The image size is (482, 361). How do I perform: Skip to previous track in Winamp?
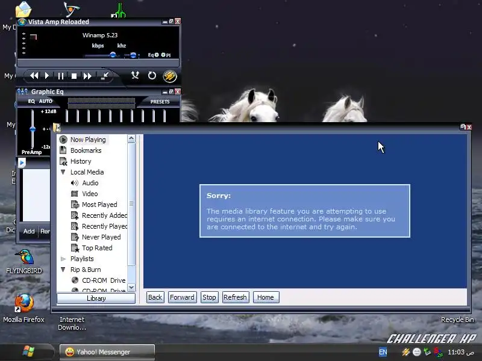pyautogui.click(x=34, y=76)
